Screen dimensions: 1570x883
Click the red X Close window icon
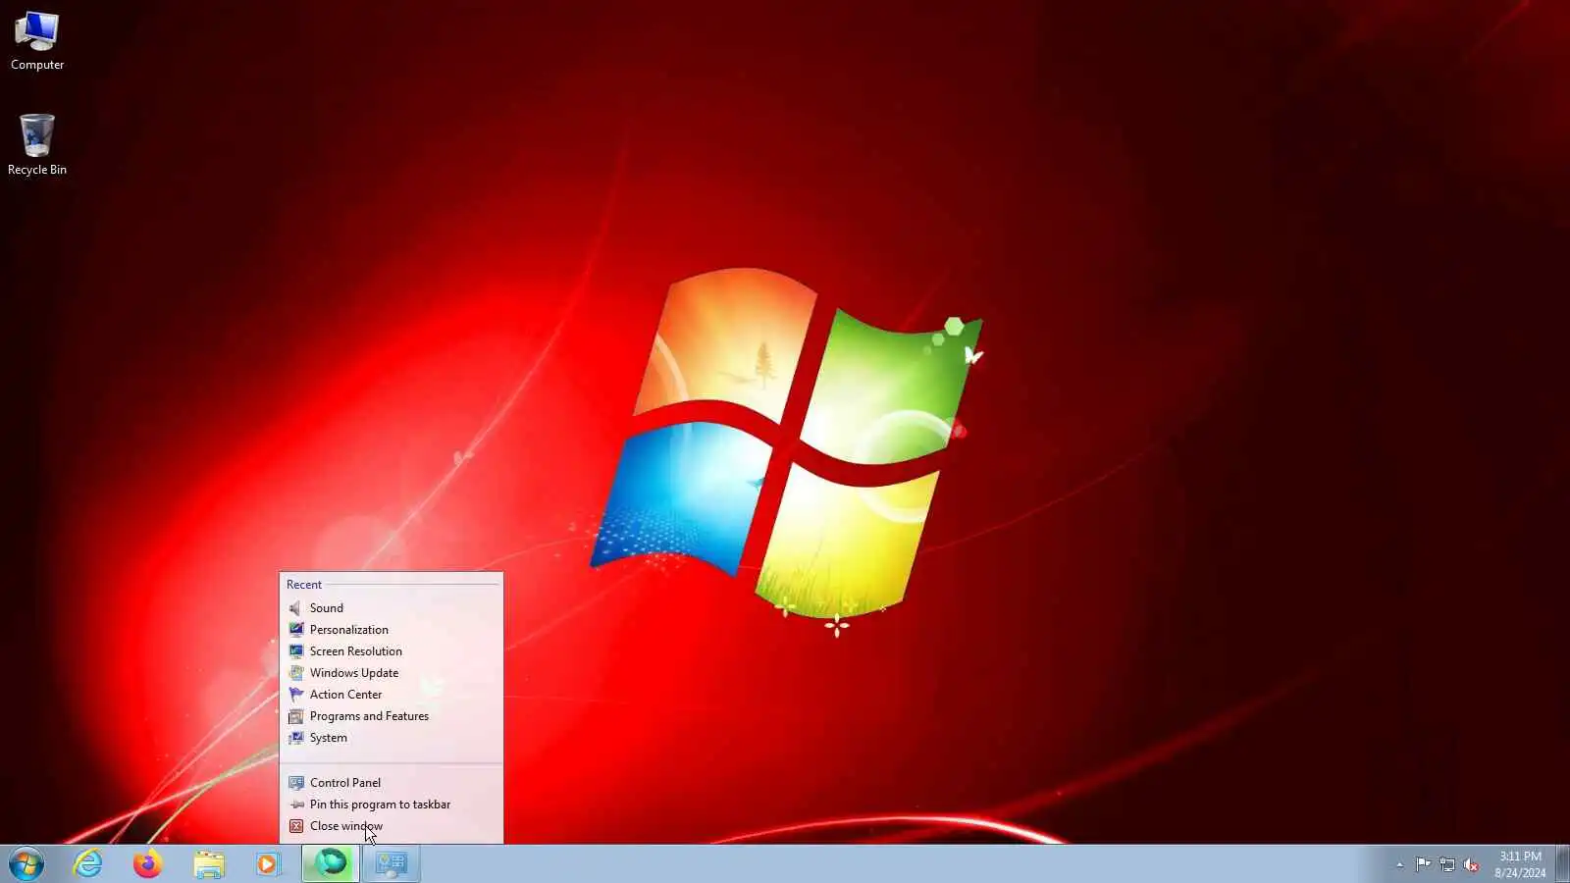pos(295,826)
